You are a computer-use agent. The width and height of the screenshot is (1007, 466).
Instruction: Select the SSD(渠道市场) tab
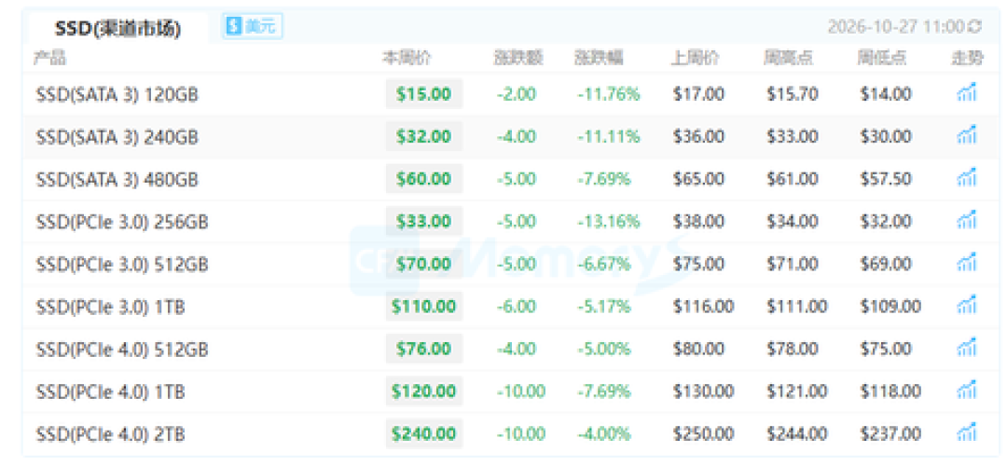click(118, 28)
